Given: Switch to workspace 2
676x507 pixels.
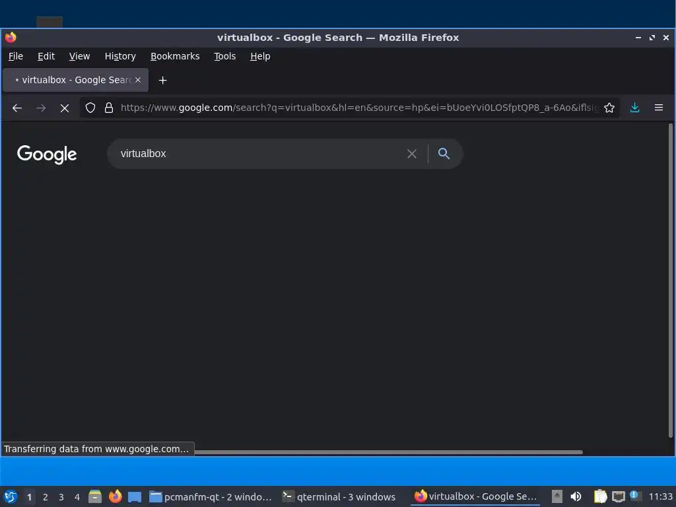Looking at the screenshot, I should (46, 497).
